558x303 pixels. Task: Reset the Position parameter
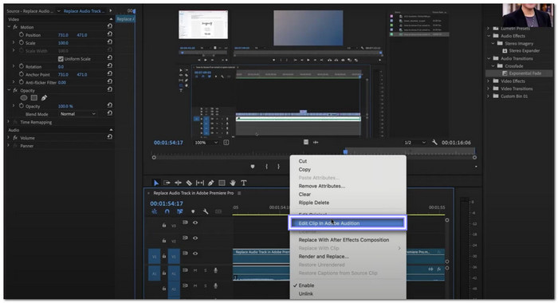pos(110,34)
